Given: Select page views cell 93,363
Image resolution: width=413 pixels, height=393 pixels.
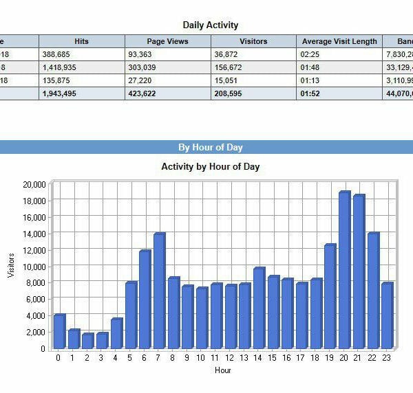Looking at the screenshot, I should click(140, 54).
